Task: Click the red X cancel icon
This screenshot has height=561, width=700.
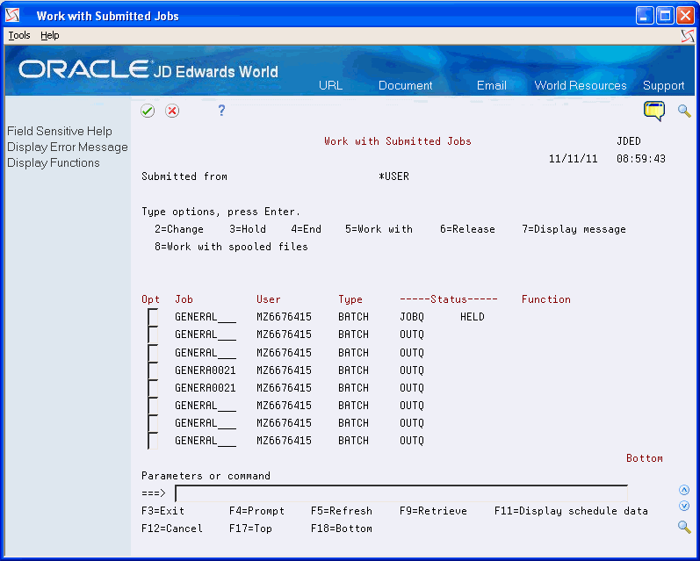Action: (x=172, y=111)
